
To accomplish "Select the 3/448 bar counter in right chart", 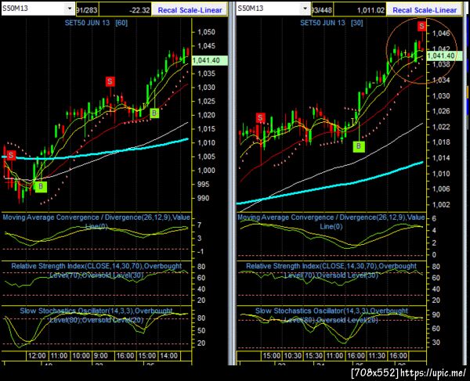I will pos(322,10).
